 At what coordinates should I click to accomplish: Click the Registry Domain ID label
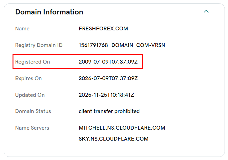pyautogui.click(x=39, y=45)
